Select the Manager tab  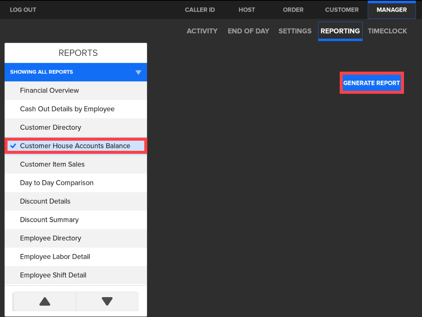click(392, 10)
